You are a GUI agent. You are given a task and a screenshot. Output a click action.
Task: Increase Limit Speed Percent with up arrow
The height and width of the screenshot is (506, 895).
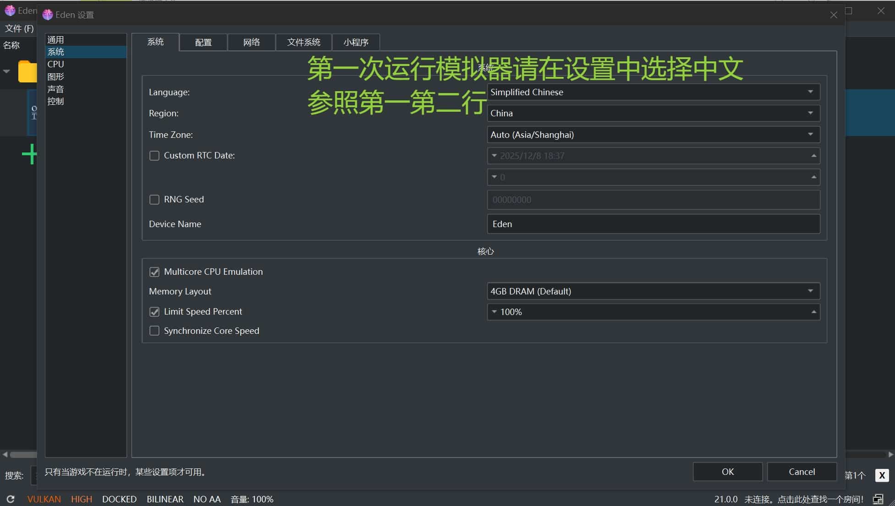click(813, 312)
